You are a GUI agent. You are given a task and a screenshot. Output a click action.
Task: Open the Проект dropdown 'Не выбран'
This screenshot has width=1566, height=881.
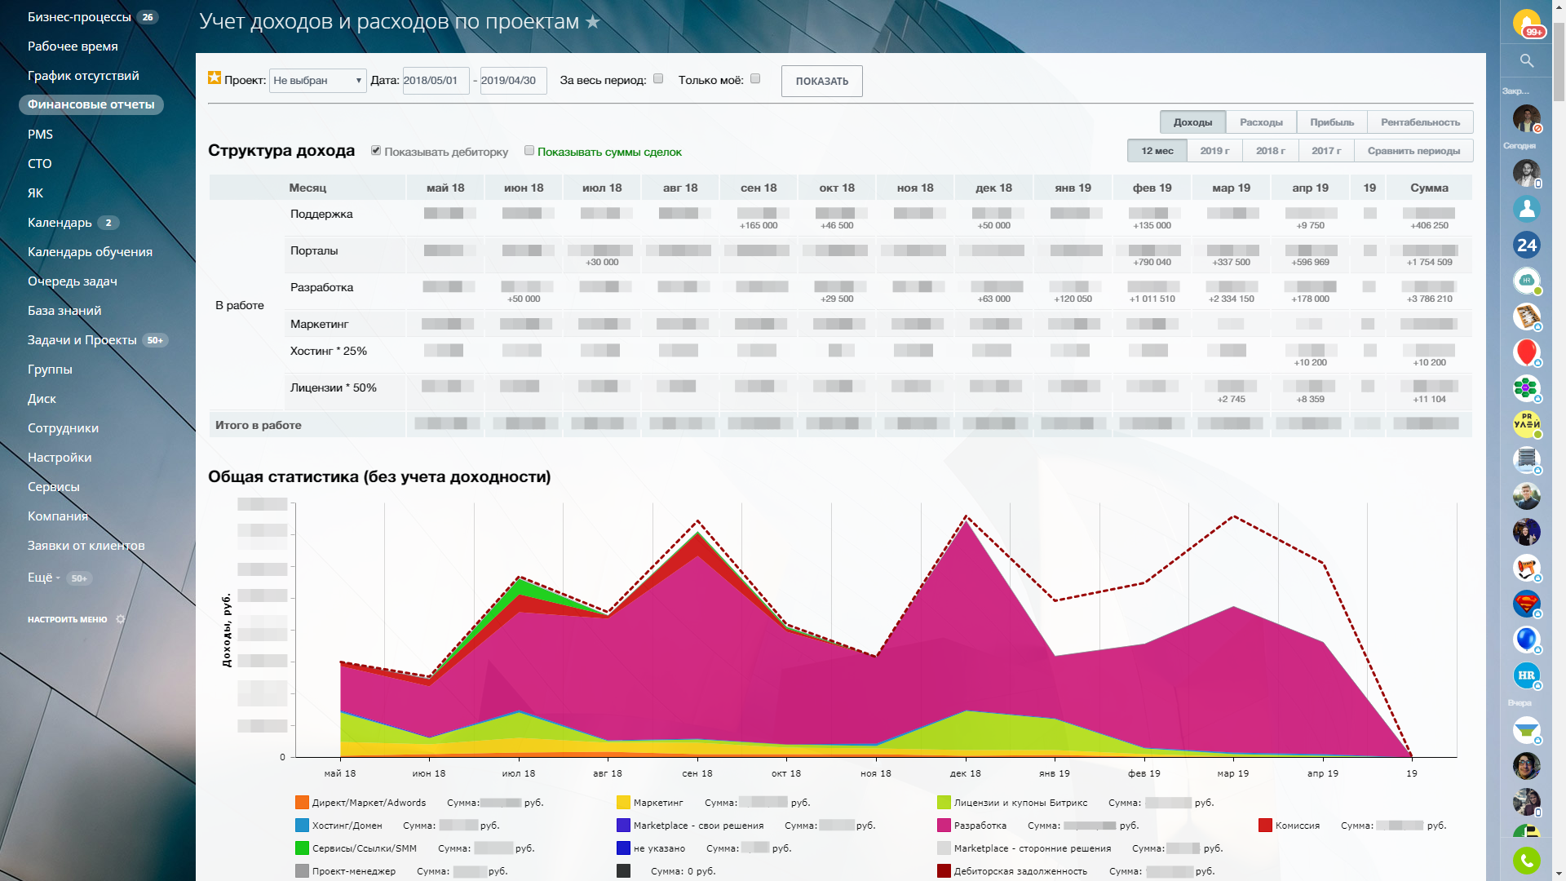click(x=317, y=80)
